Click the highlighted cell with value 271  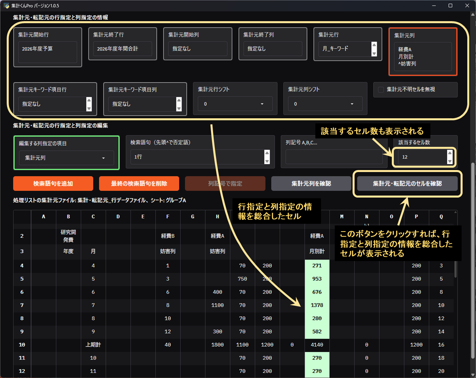317,266
